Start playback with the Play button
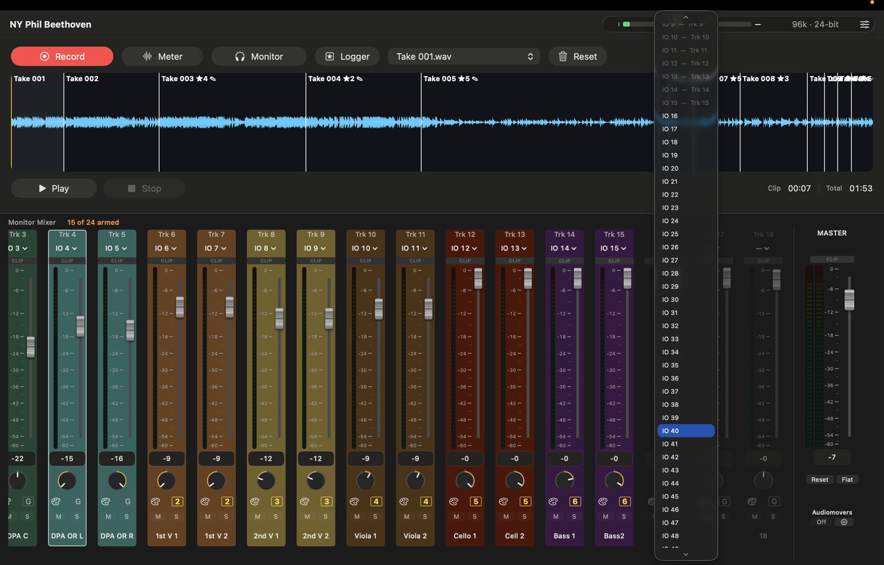Screen dimensions: 884x565 pyautogui.click(x=54, y=188)
